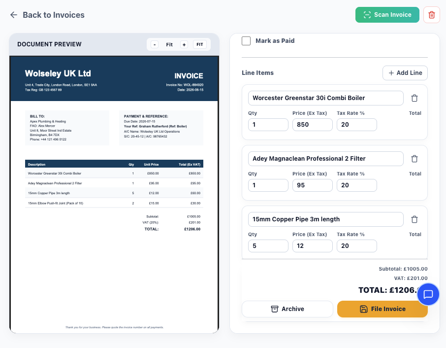
Task: Zoom in with plus button
Action: click(x=184, y=44)
